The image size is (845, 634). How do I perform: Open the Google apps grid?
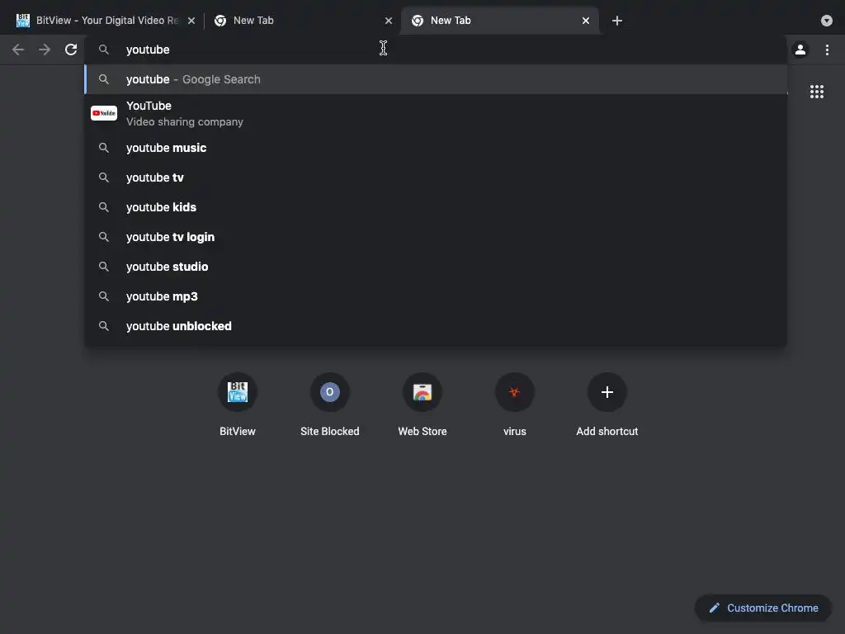pyautogui.click(x=817, y=92)
